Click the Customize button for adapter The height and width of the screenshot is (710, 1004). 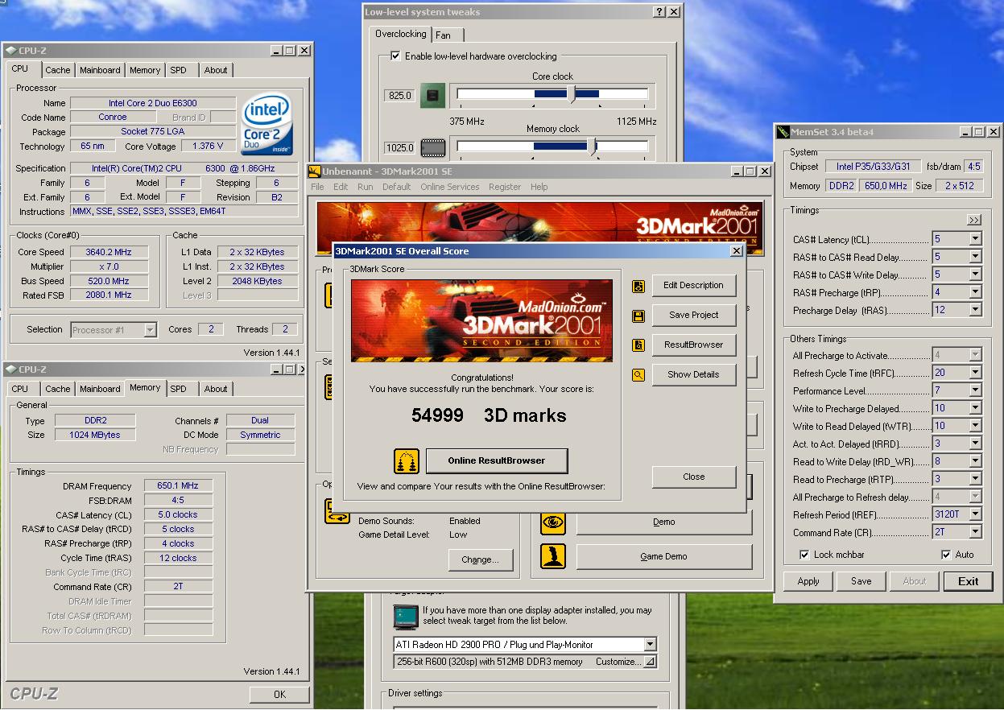tap(625, 662)
